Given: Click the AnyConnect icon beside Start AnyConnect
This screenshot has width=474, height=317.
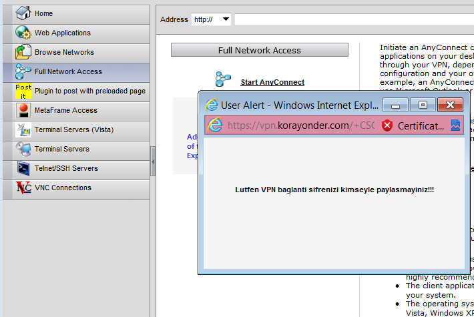Looking at the screenshot, I should (223, 79).
